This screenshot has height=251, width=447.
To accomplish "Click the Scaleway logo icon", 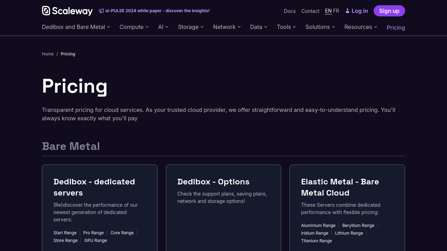I will [46, 11].
